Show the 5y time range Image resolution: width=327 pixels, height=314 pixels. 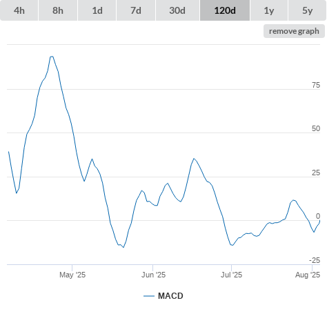pos(307,10)
